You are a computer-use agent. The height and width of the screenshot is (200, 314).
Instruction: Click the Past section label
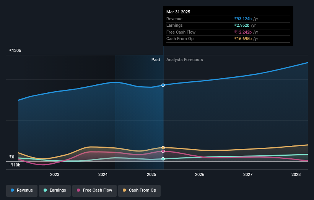156,60
